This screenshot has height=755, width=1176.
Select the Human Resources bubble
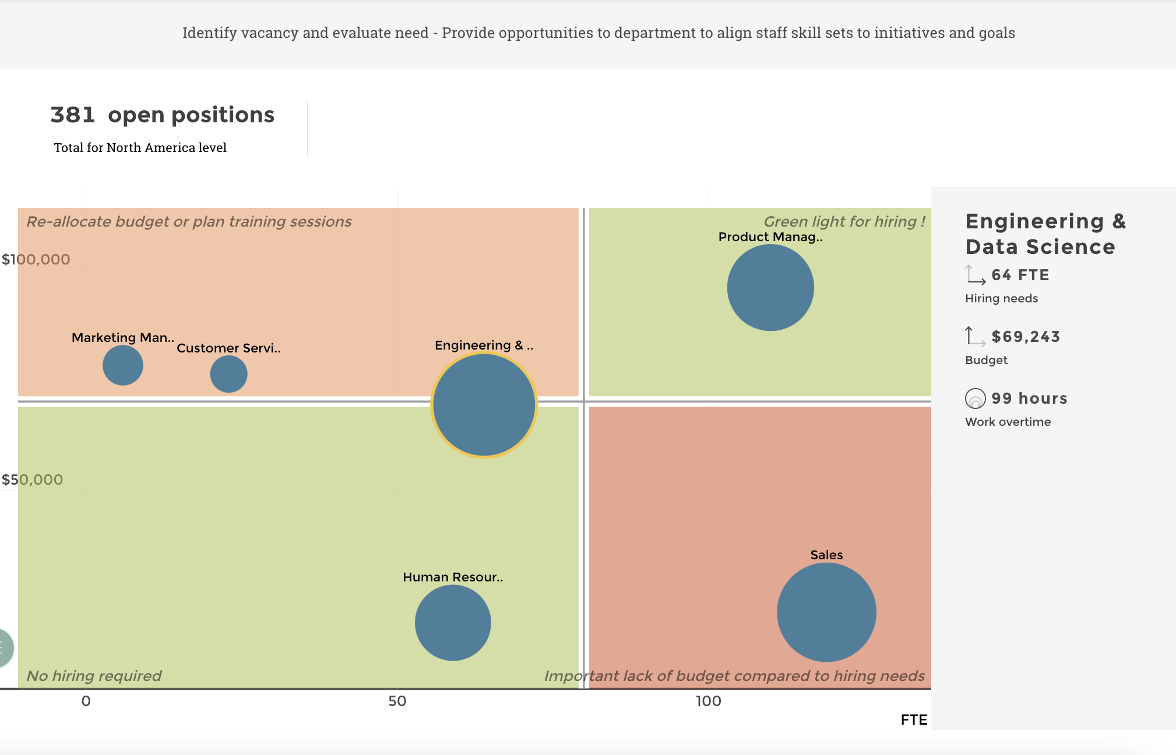453,622
